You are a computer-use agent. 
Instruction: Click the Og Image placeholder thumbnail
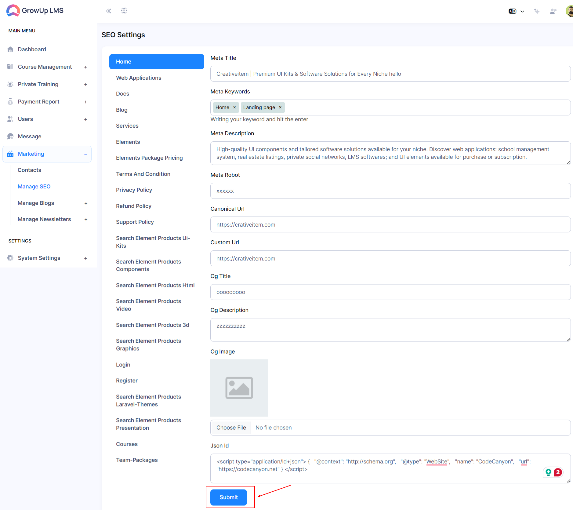point(239,388)
